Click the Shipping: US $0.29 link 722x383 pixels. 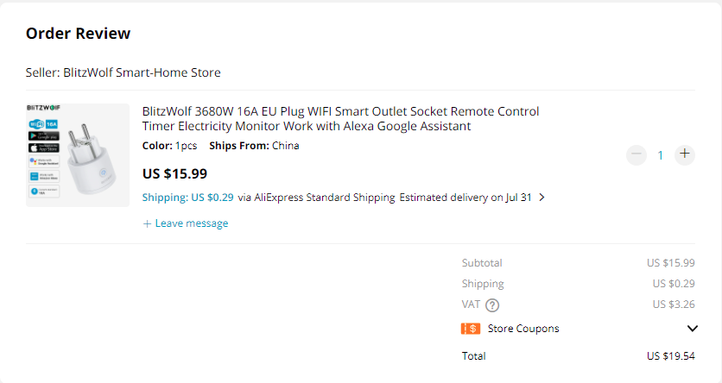[x=187, y=198]
